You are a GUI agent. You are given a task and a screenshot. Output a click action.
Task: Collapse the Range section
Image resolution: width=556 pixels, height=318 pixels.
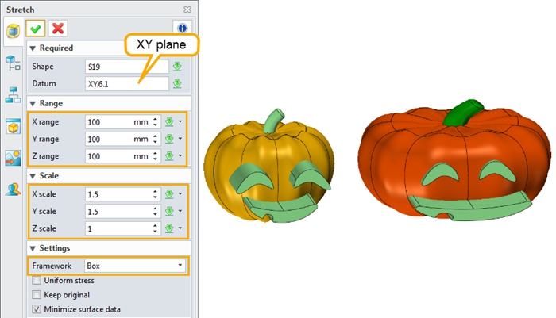point(33,103)
